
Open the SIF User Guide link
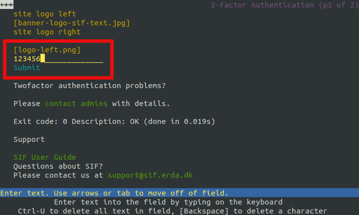pos(44,157)
